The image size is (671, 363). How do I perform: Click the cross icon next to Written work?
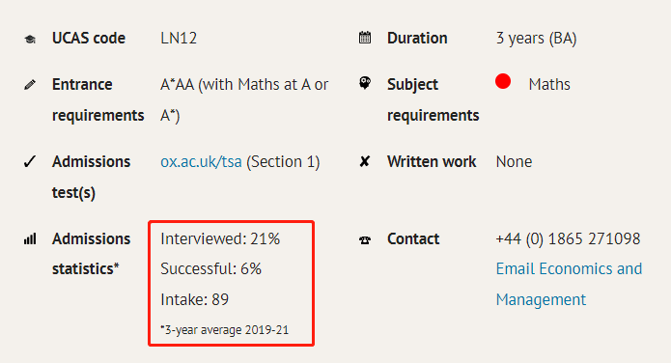(x=364, y=161)
